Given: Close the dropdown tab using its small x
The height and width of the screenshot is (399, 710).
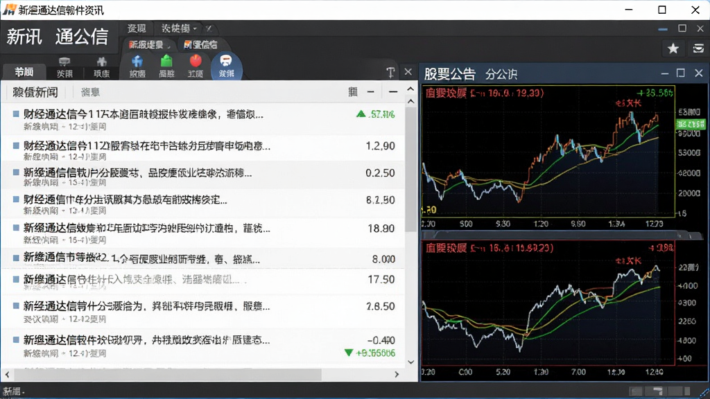Looking at the screenshot, I should point(209,28).
